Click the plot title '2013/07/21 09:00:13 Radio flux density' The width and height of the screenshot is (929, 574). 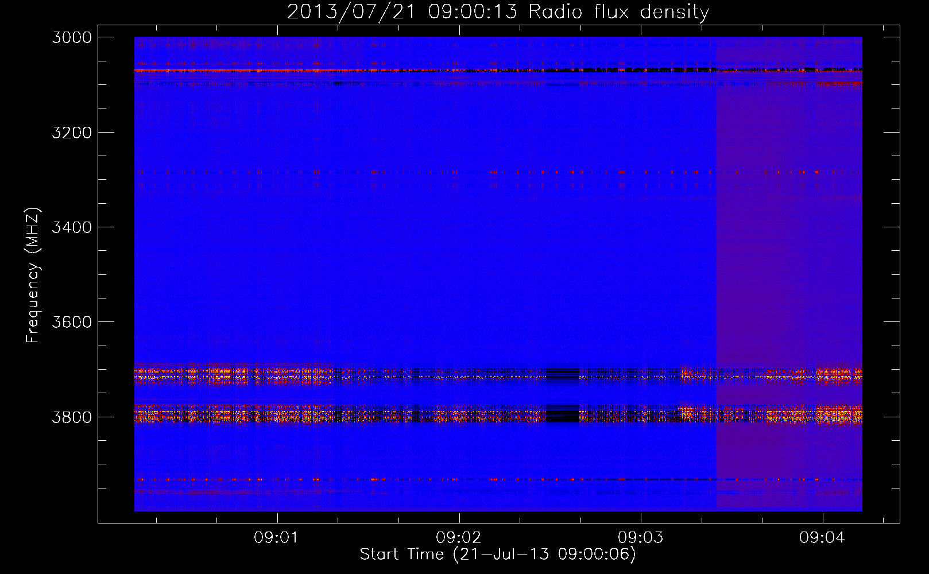tap(498, 11)
